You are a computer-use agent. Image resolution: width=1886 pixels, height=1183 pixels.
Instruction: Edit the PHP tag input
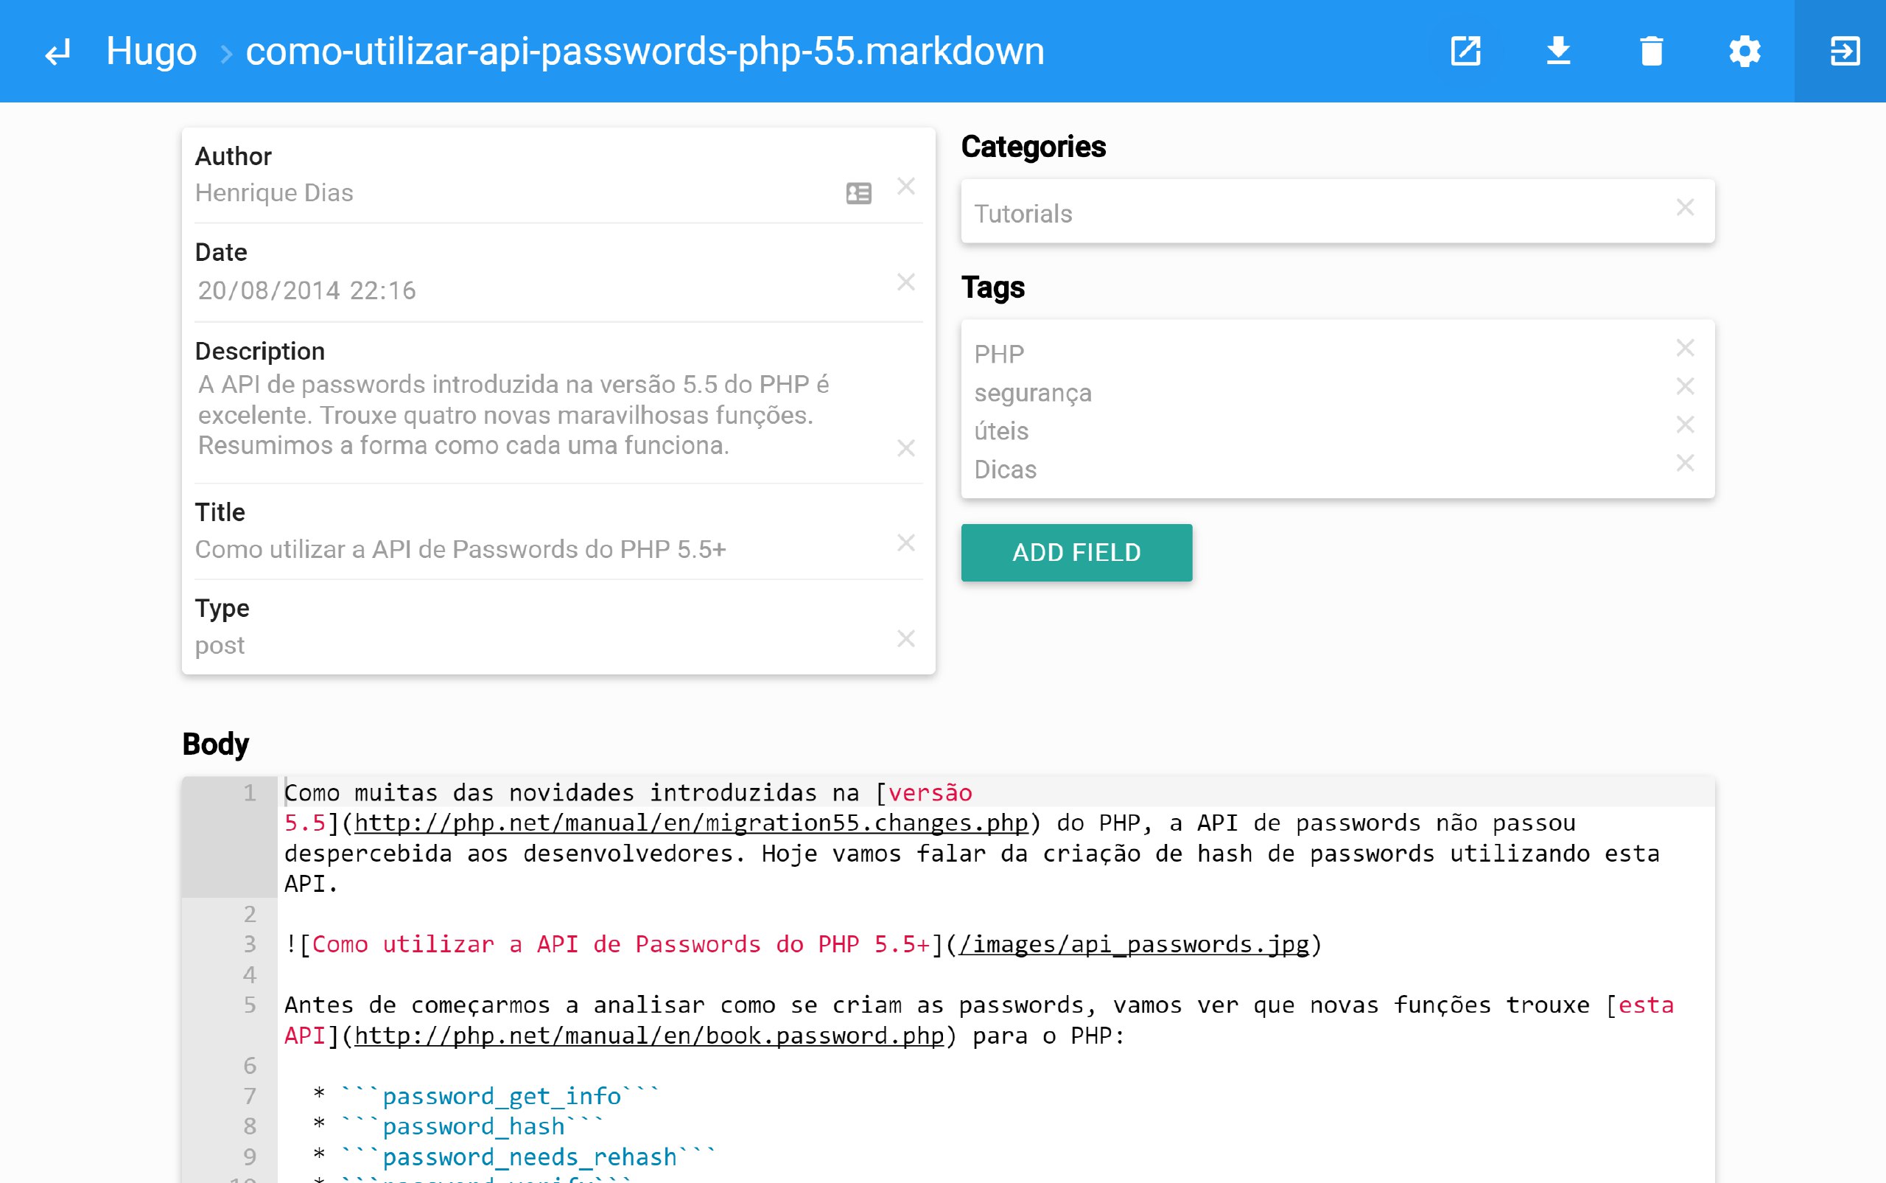(1317, 355)
